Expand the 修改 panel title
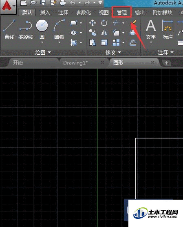 113,52
